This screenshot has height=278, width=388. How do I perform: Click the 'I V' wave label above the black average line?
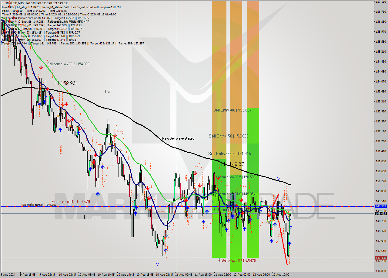[x=108, y=92]
